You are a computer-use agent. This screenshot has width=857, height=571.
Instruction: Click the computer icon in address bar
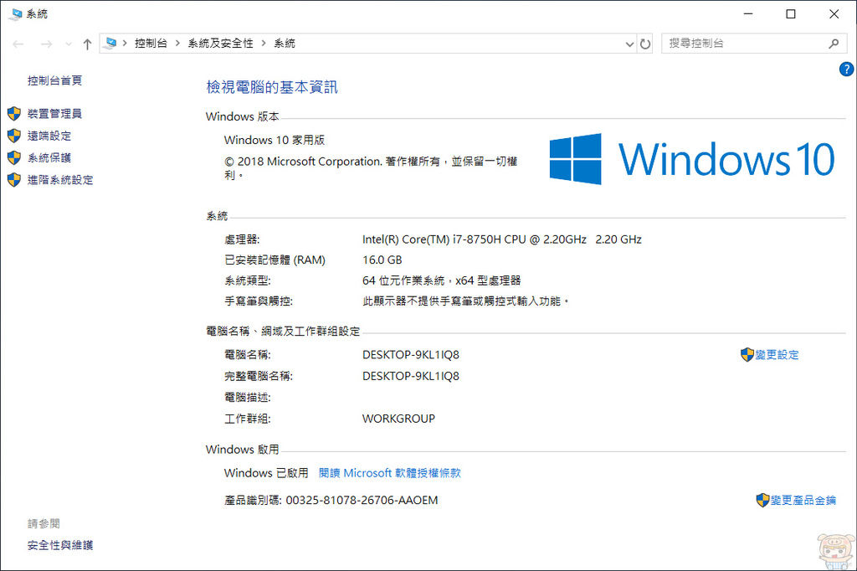[x=110, y=44]
